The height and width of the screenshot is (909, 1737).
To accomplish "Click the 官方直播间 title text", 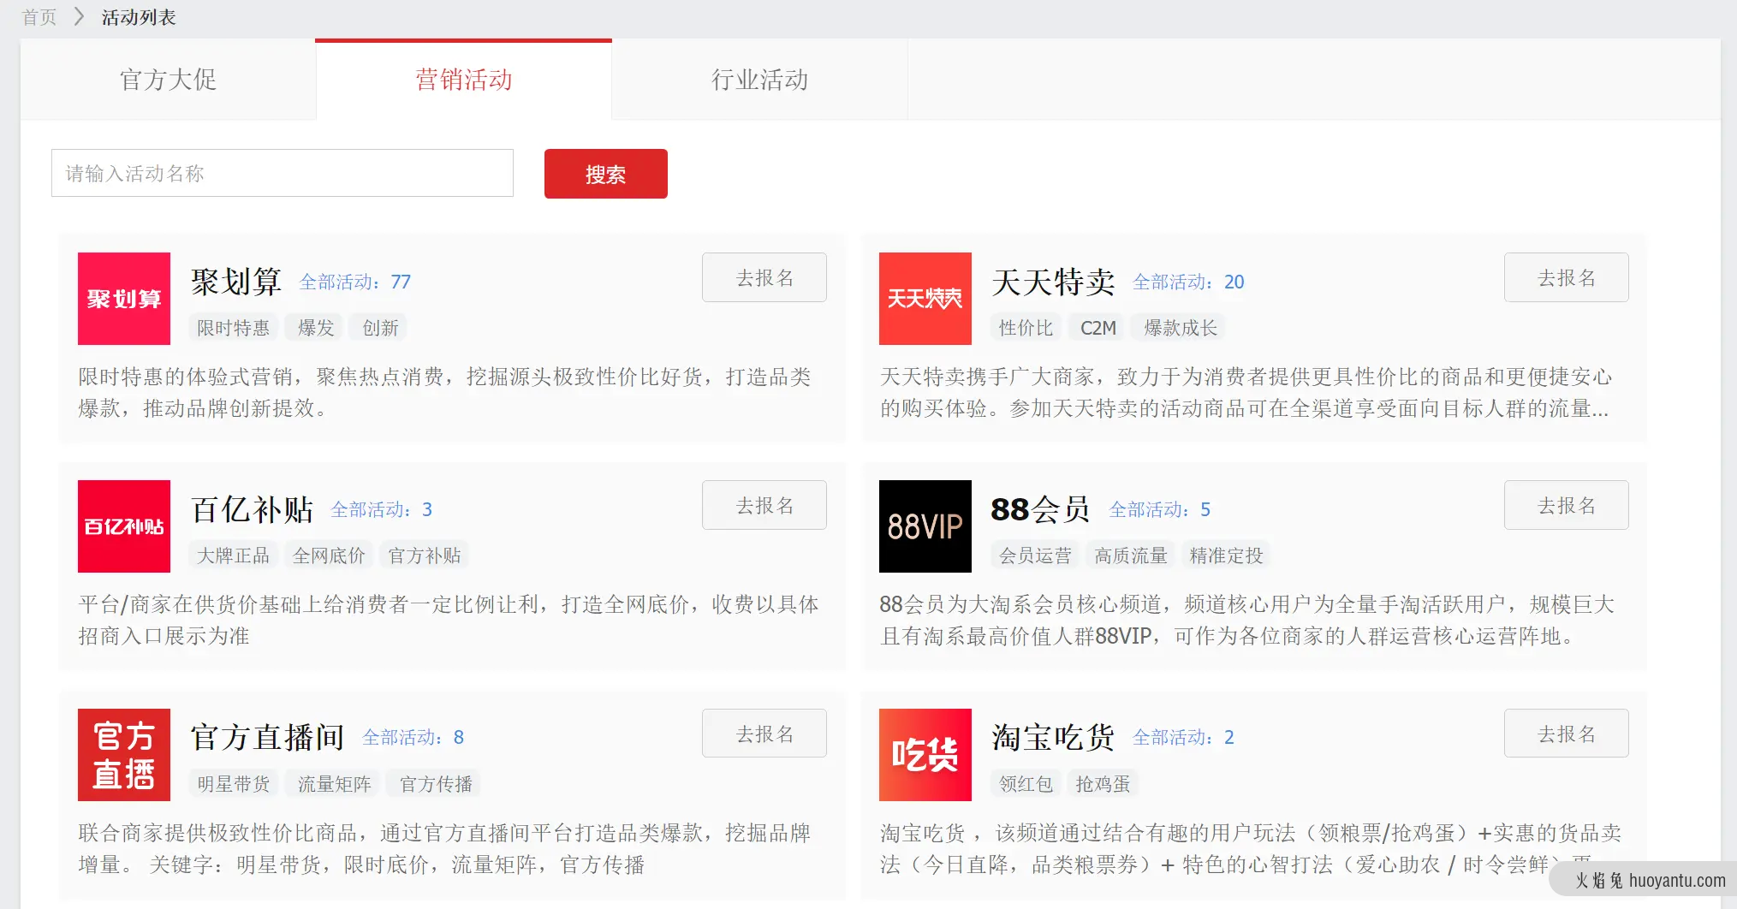I will click(268, 737).
